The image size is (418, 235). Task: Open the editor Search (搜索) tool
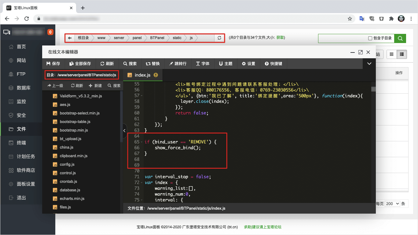pyautogui.click(x=130, y=63)
